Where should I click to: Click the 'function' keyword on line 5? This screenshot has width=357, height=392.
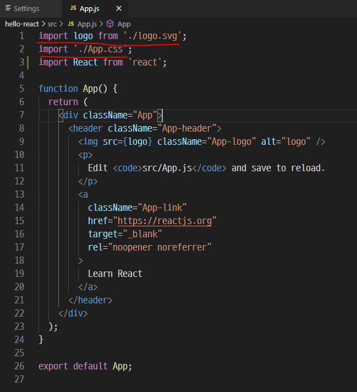coord(58,89)
